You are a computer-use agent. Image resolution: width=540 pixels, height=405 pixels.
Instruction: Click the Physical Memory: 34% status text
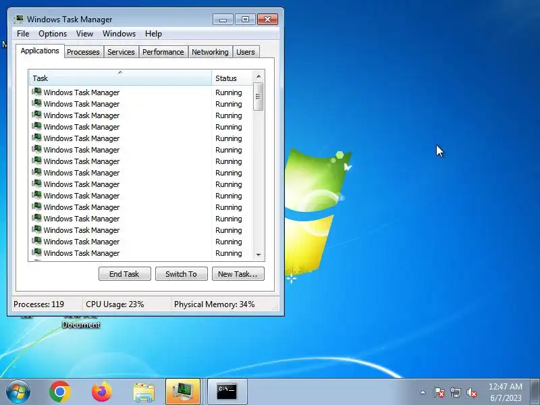(214, 304)
